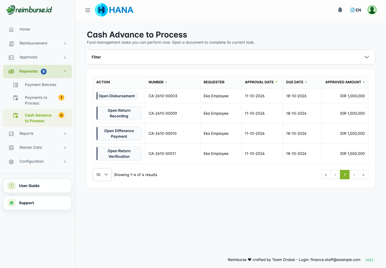Click the Payment Batches icon
The height and width of the screenshot is (268, 386).
pos(16,85)
